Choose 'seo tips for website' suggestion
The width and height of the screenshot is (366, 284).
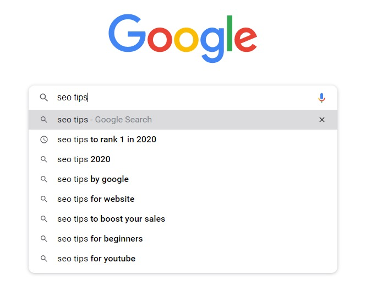click(x=183, y=199)
